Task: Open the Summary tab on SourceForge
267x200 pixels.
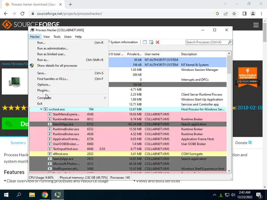Action: coord(18,143)
